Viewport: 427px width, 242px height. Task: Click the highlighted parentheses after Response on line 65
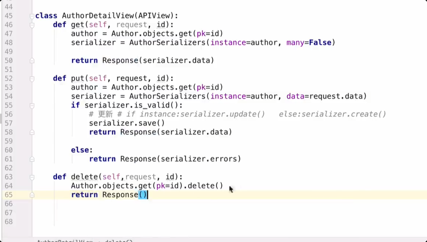pyautogui.click(x=143, y=195)
